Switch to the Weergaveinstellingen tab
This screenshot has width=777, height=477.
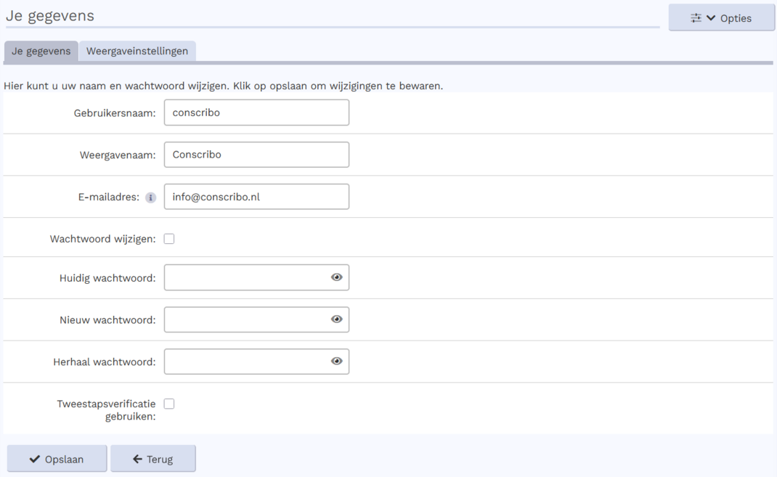tap(137, 51)
